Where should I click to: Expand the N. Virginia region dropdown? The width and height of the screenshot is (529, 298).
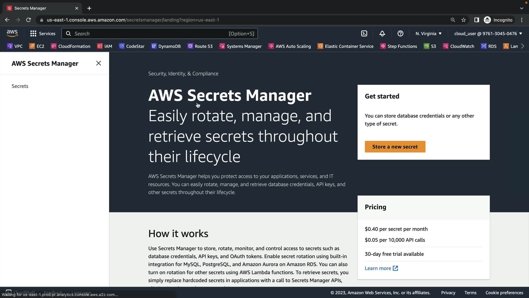click(428, 34)
